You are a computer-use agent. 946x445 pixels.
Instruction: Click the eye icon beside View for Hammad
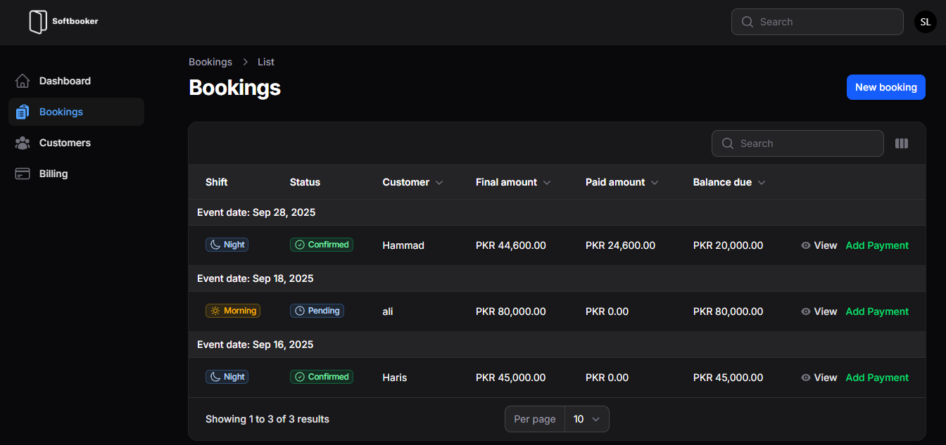click(x=806, y=245)
